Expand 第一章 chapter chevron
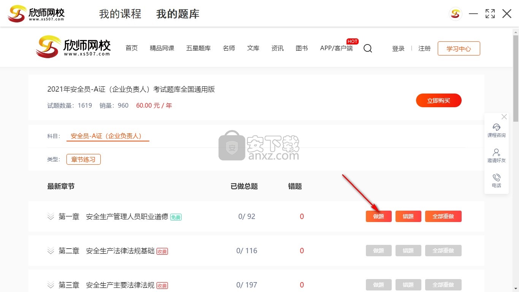This screenshot has width=519, height=292. (x=51, y=217)
